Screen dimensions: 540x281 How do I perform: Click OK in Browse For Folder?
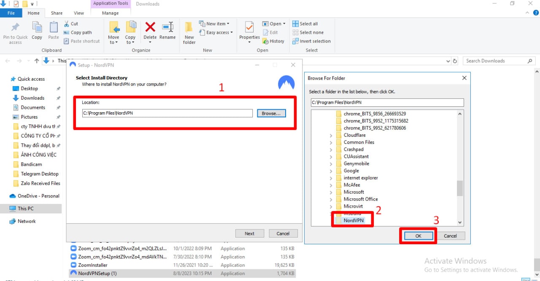tap(418, 236)
